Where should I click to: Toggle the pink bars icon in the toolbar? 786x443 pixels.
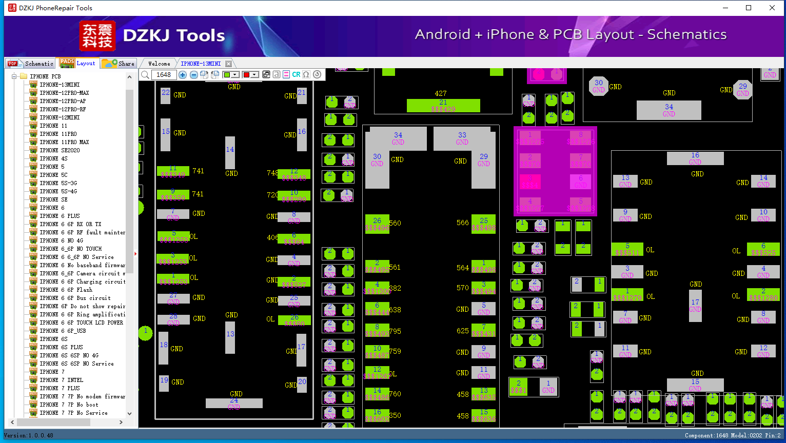click(286, 75)
